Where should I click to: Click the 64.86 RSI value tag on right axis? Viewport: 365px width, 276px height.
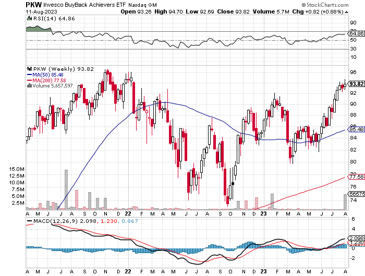(x=356, y=33)
